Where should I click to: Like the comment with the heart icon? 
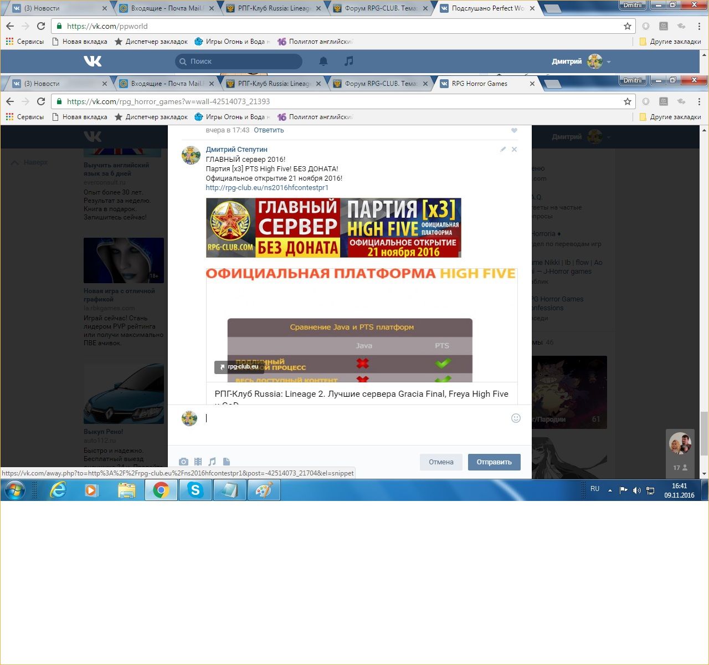coord(514,131)
